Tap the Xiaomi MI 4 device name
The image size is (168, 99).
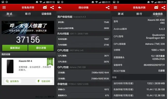[x=25, y=61]
